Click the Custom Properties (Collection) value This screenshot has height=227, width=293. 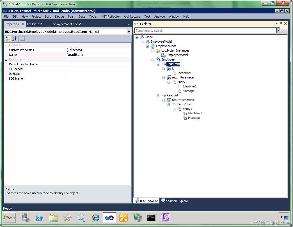[x=99, y=50]
